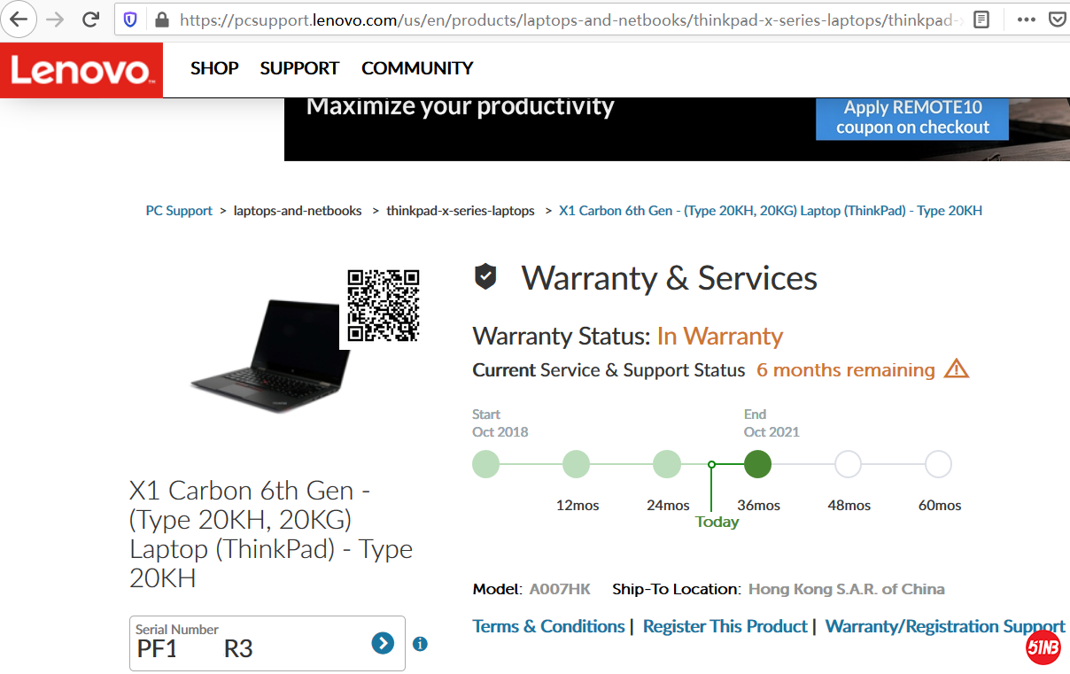
Task: Open the page actions three-dot menu
Action: [x=1026, y=19]
